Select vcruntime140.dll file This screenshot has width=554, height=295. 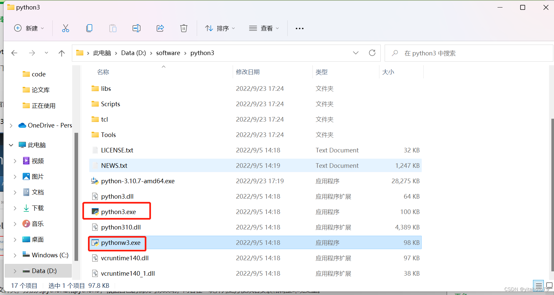255,258
